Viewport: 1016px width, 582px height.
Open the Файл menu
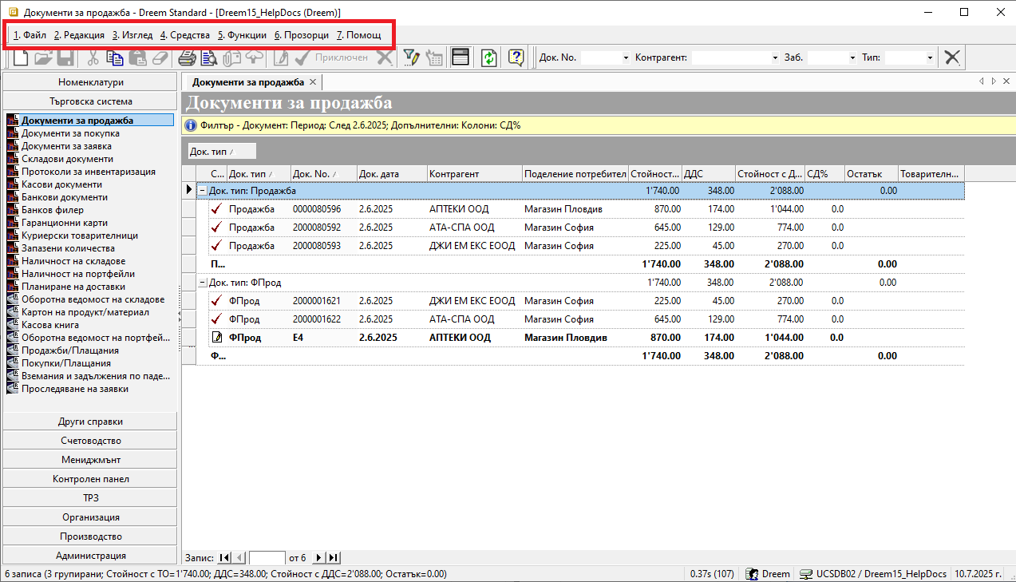tap(30, 35)
